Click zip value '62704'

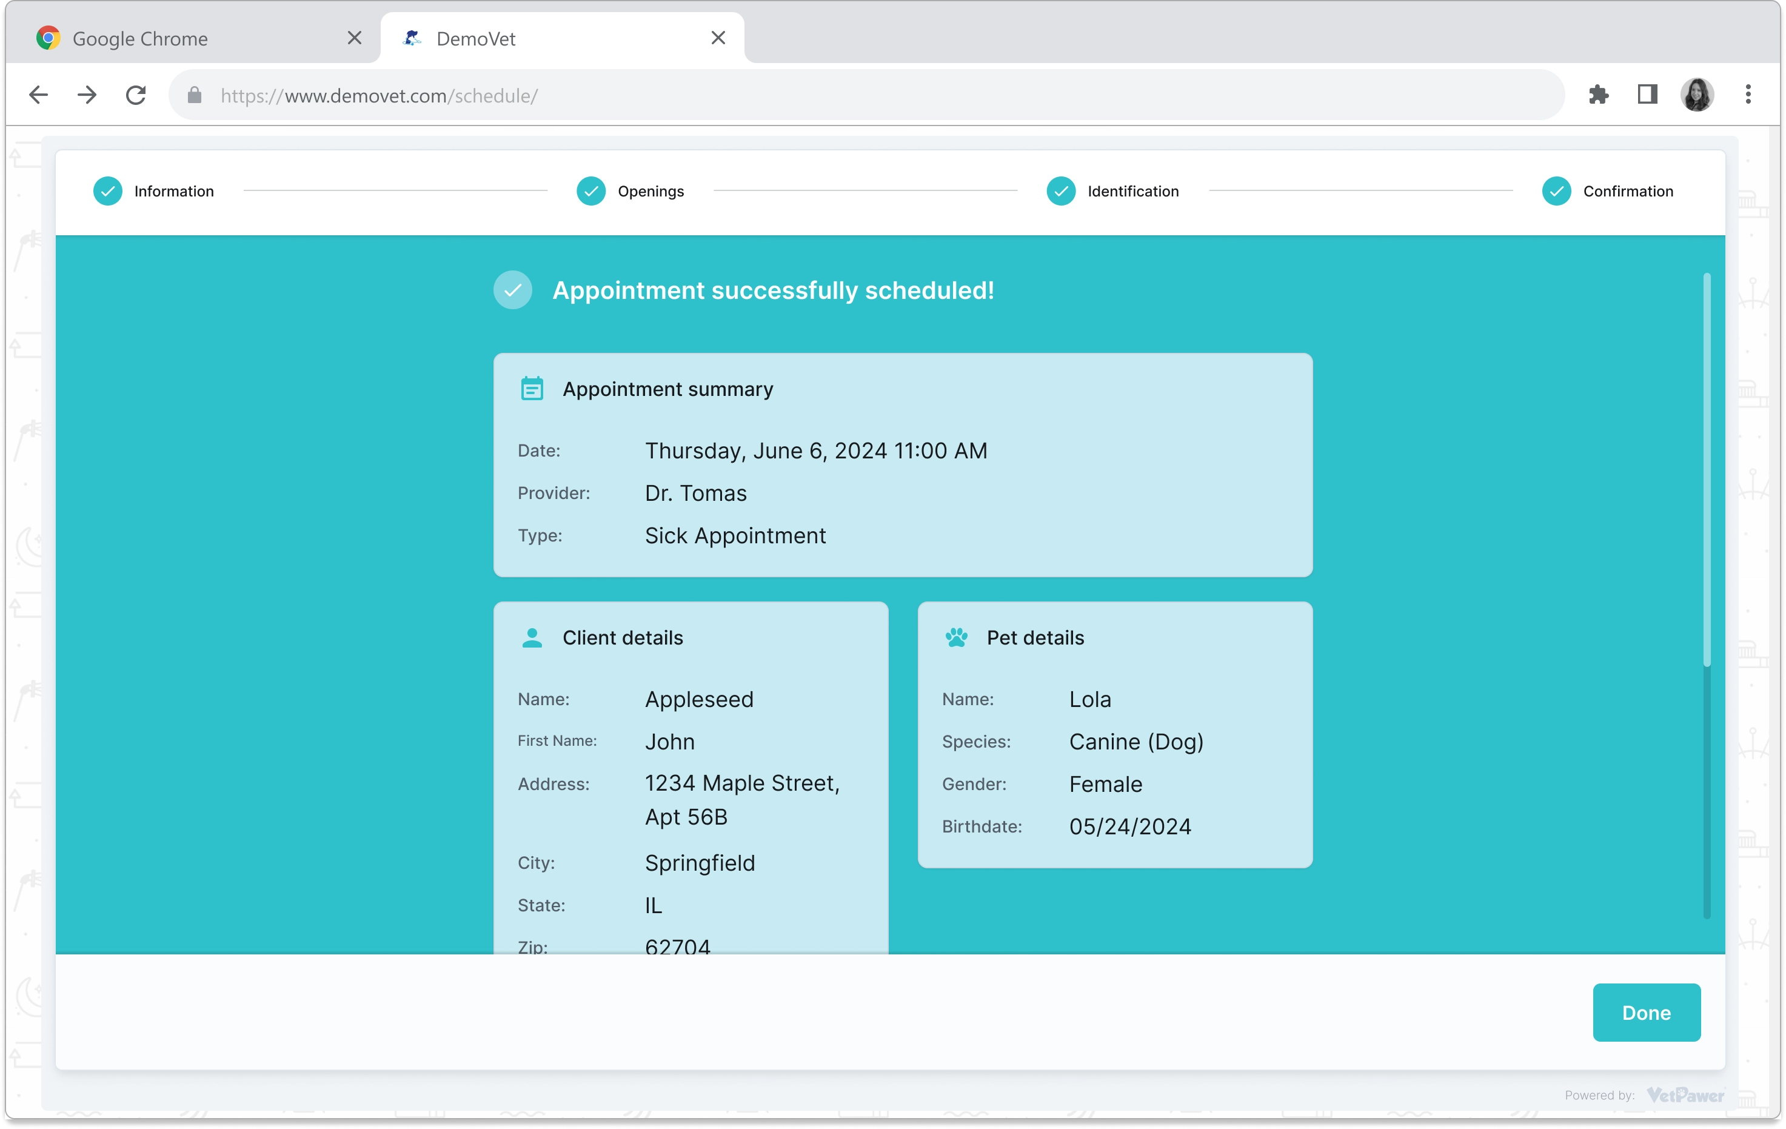click(677, 946)
